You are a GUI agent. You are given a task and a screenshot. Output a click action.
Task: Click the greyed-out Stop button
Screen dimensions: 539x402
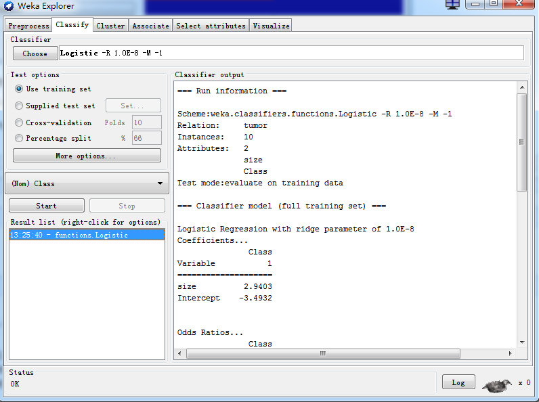(127, 206)
